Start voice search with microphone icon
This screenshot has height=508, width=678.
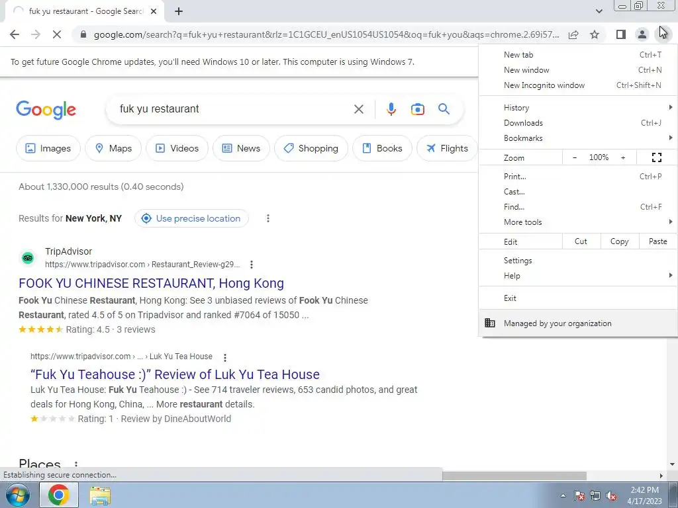391,109
